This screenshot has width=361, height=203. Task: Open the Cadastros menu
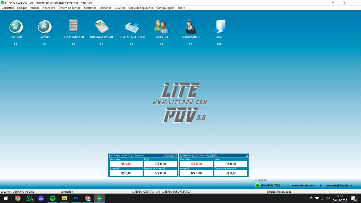8,8
